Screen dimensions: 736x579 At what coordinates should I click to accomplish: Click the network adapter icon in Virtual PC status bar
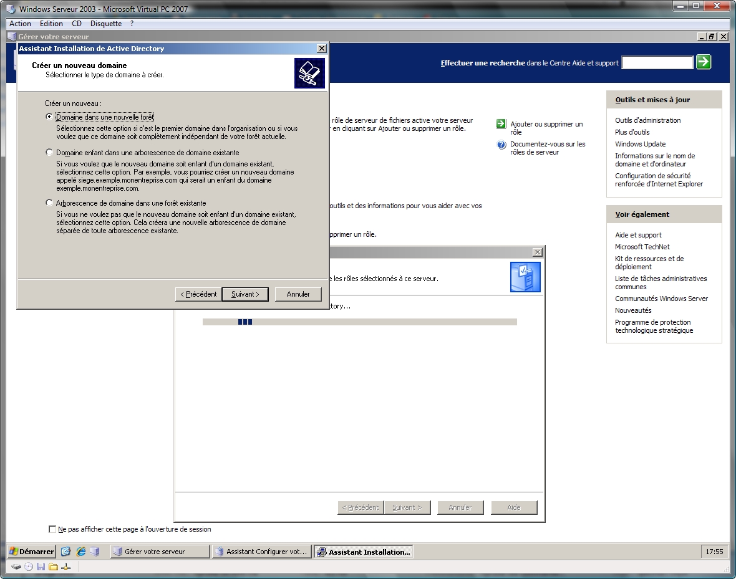(65, 567)
